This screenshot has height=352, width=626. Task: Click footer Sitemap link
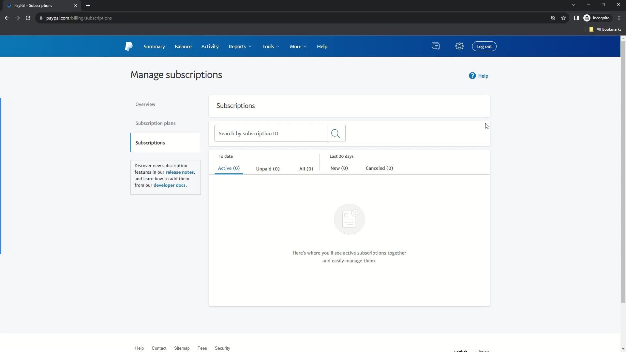[182, 348]
